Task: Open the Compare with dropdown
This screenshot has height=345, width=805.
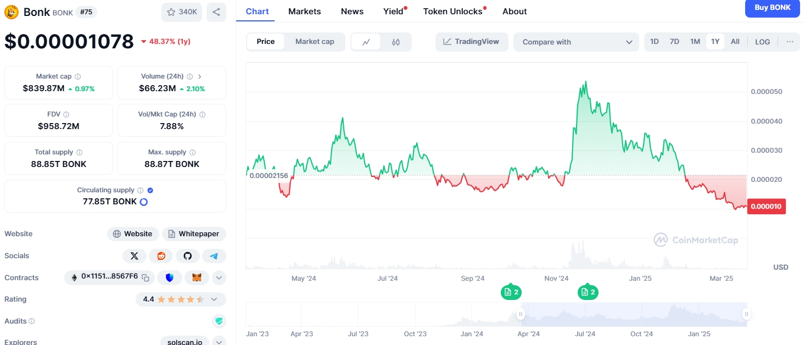Action: (x=576, y=42)
